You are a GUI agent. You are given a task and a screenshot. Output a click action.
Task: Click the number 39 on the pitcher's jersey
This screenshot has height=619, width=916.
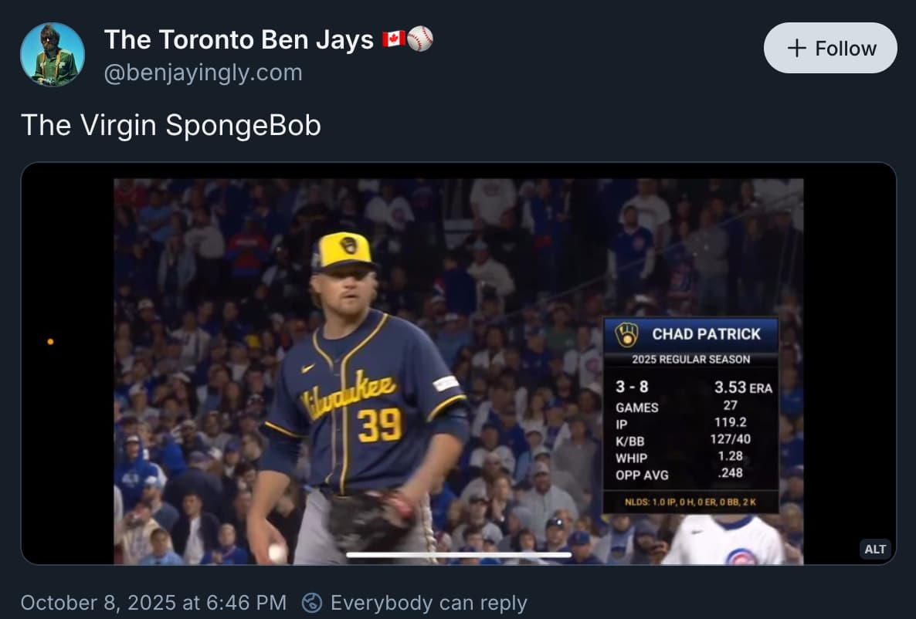pyautogui.click(x=379, y=425)
